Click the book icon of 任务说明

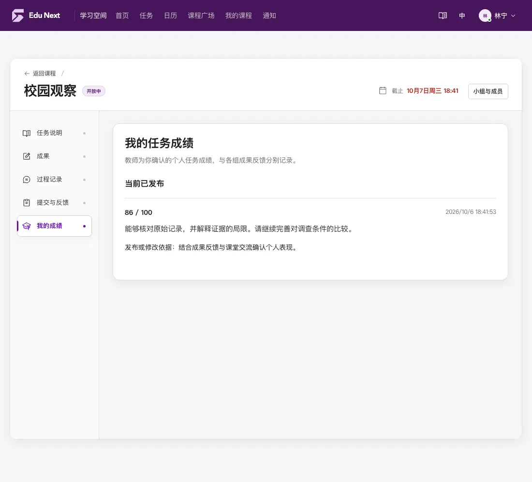pos(27,133)
